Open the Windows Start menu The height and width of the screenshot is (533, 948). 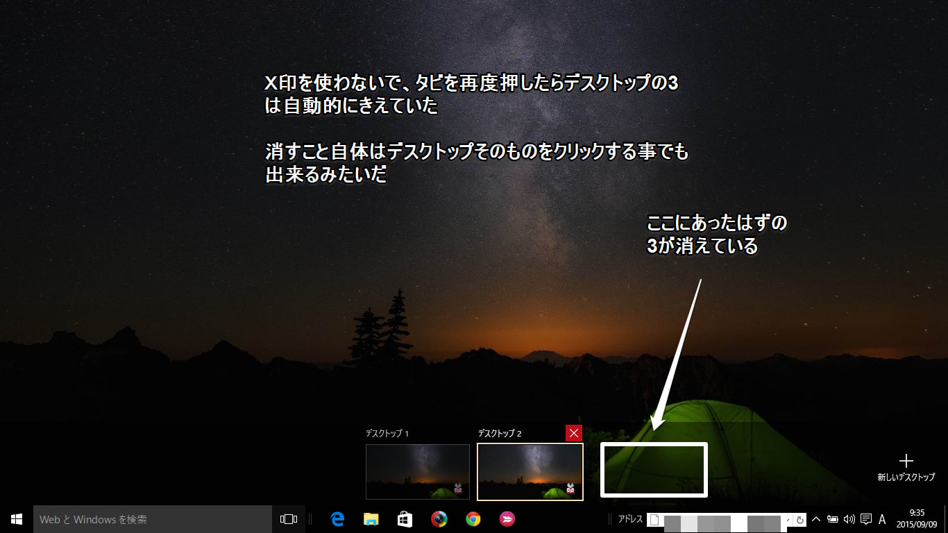pos(17,519)
